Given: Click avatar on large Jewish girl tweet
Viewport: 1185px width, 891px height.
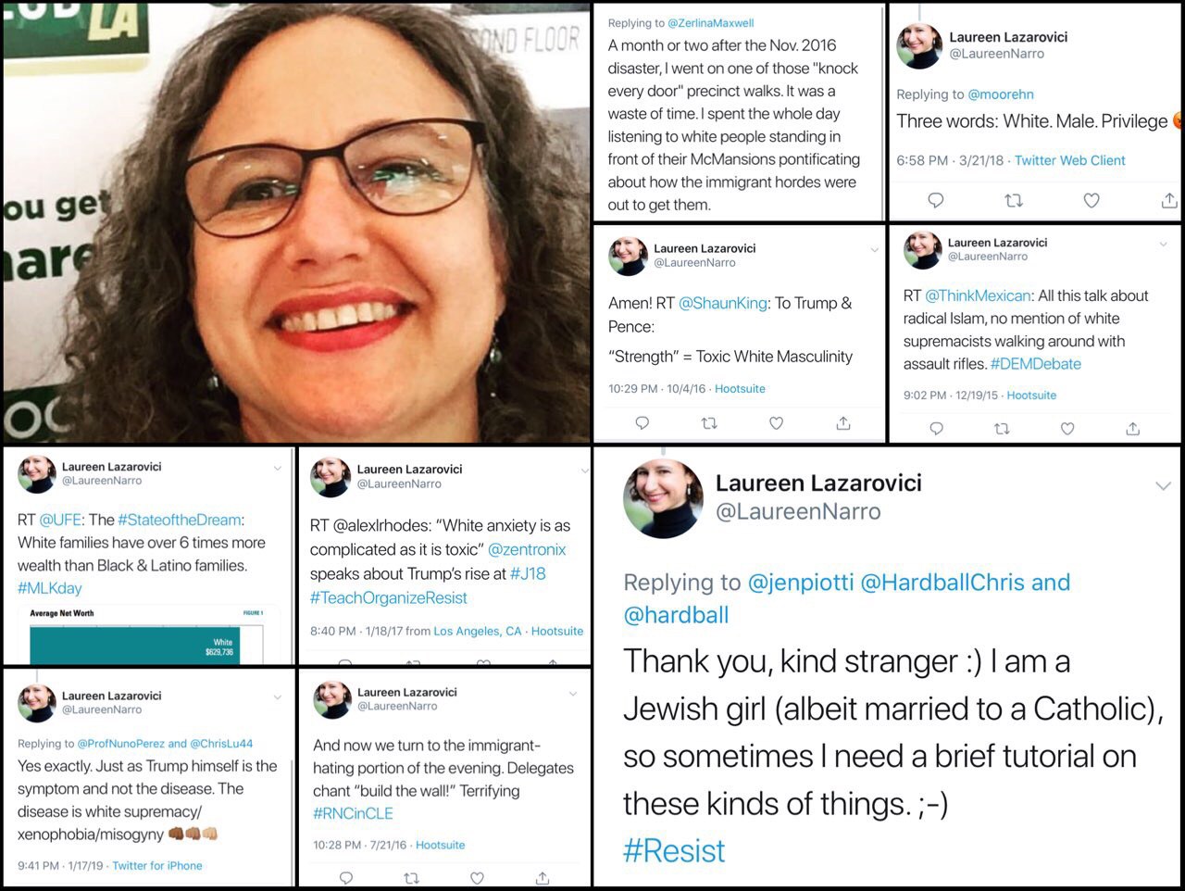Looking at the screenshot, I should (x=663, y=498).
